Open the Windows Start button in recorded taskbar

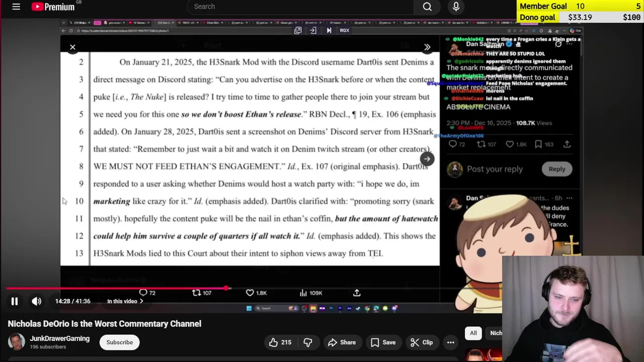[x=249, y=308]
